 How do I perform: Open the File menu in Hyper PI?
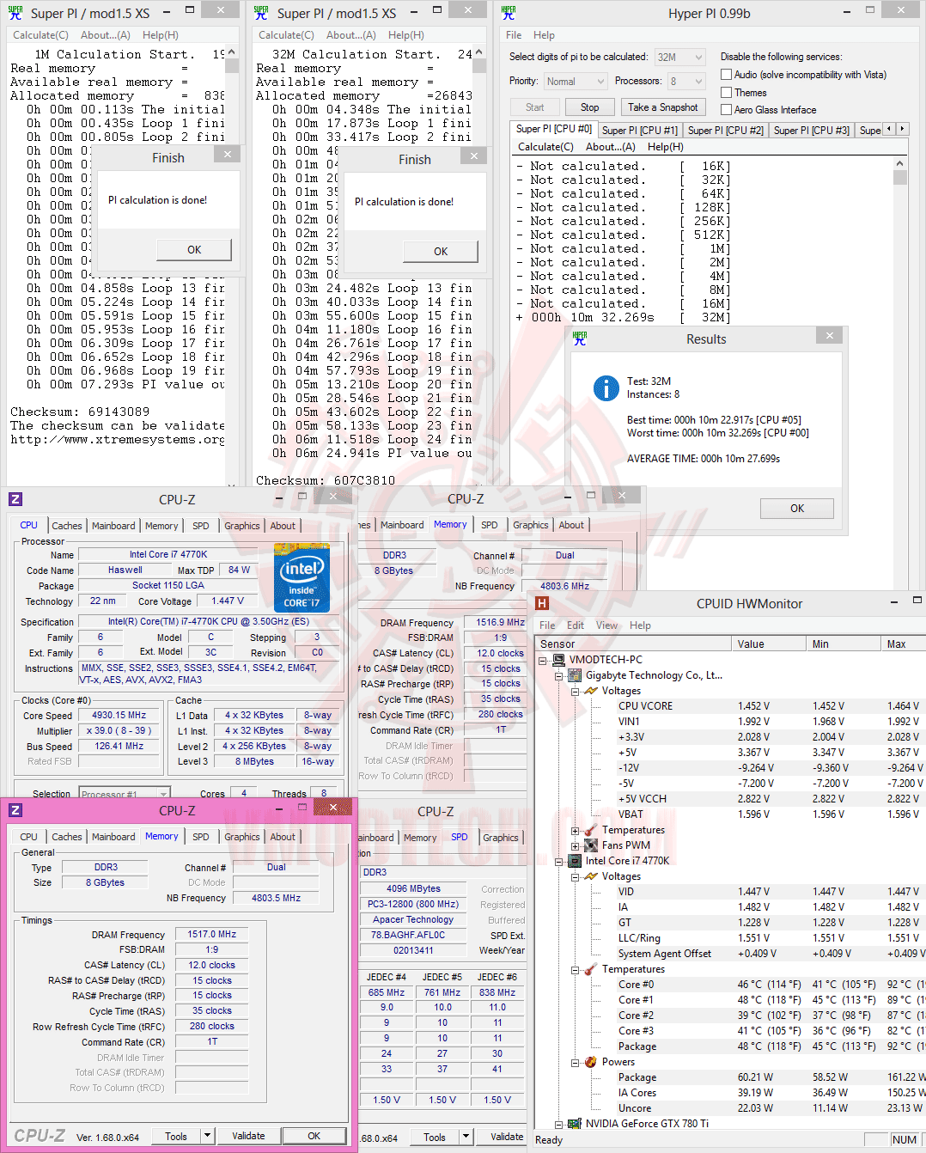coord(514,35)
